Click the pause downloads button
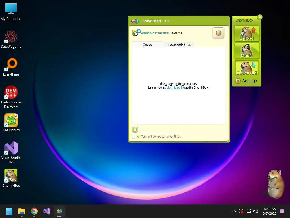Viewport: 290px width, 218px height. [135, 129]
